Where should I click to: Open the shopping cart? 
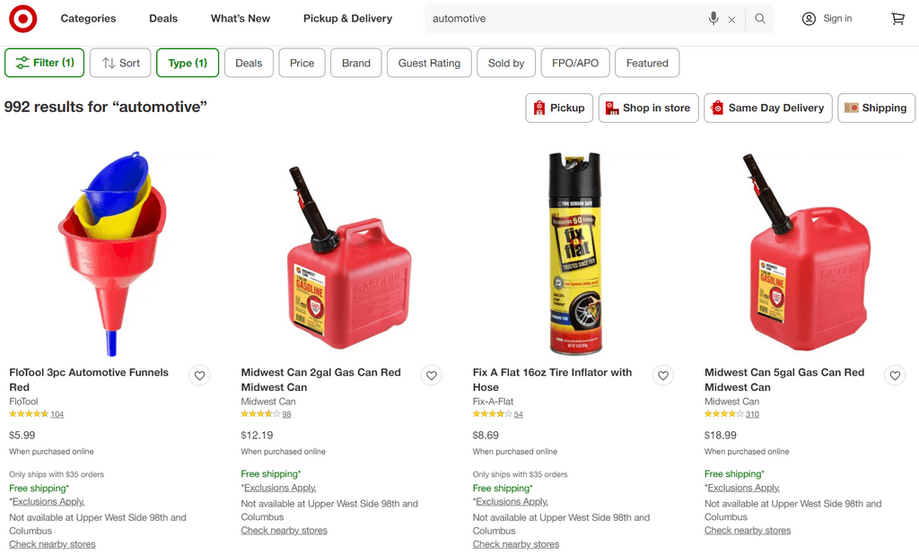tap(897, 18)
